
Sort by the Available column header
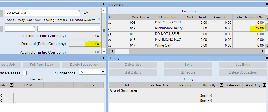(220, 17)
